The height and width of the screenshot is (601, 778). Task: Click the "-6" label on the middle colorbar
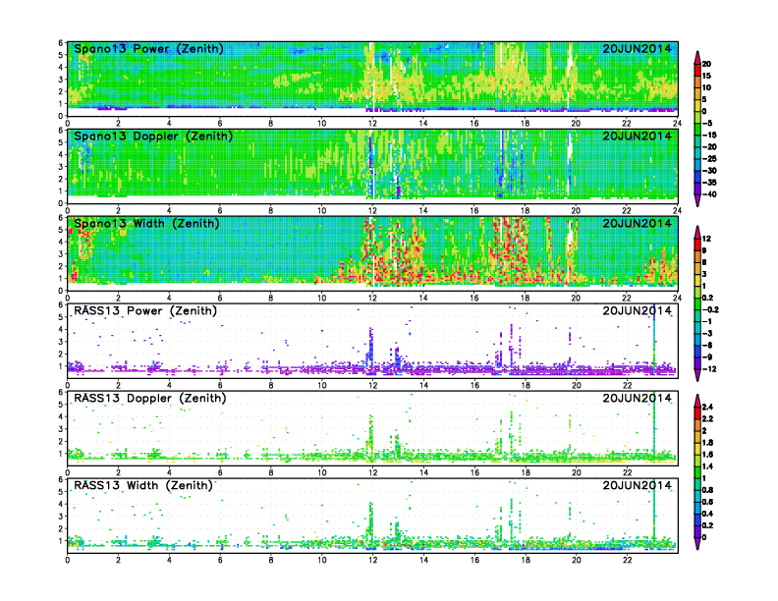click(707, 345)
